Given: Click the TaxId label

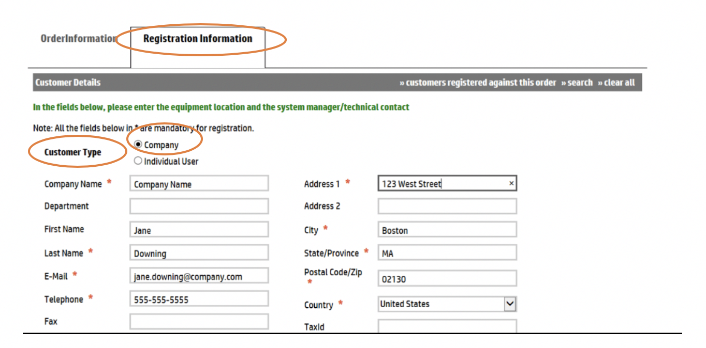Looking at the screenshot, I should (314, 327).
